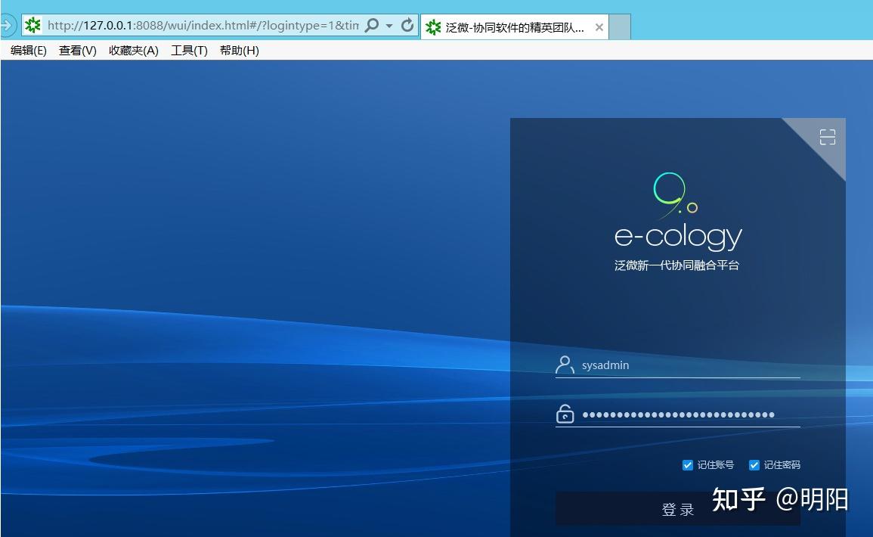Click the padlock icon beside the password field
Image resolution: width=873 pixels, height=537 pixels.
pos(565,413)
